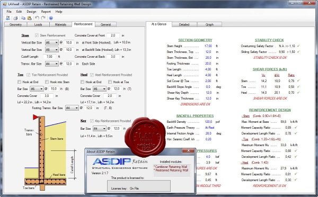The height and width of the screenshot is (197, 318).
Task: Open backfill side Vertical Bar Size #8 dropdown
Action: tap(52, 50)
